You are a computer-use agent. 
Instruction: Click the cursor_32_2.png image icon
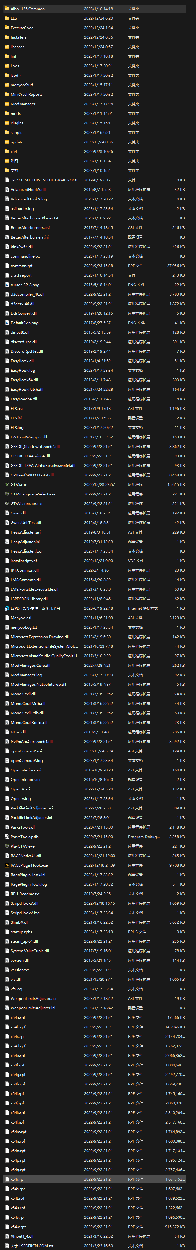[x=7, y=284]
